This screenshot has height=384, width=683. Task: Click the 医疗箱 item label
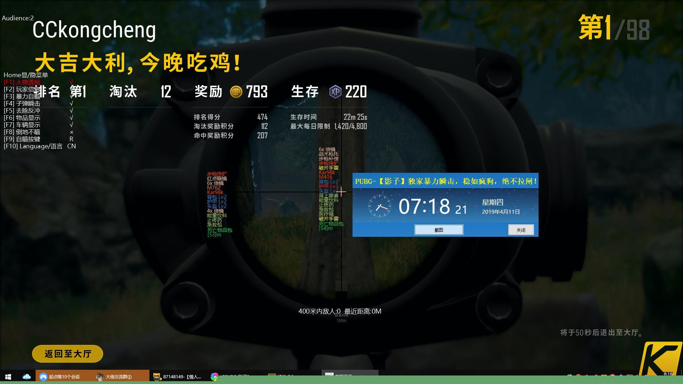point(326,214)
